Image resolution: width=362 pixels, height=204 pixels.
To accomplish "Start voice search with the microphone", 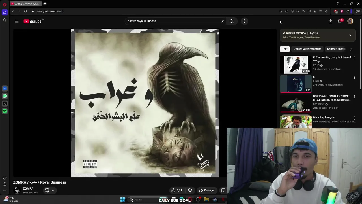I will 245,21.
